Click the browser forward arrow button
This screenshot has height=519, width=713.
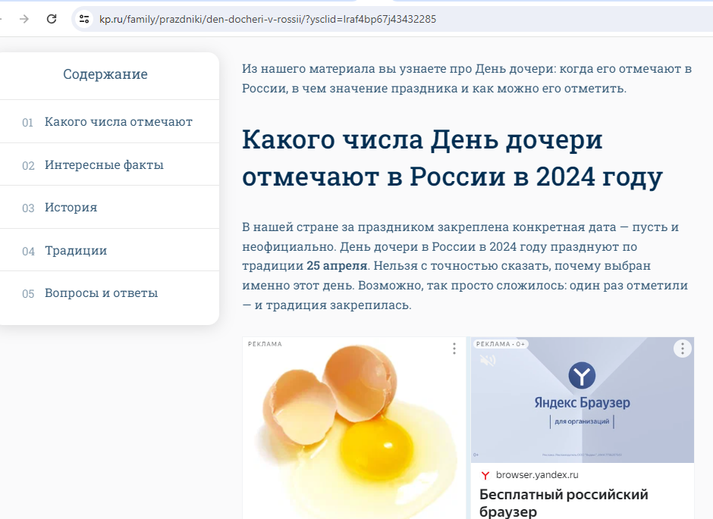click(x=24, y=19)
